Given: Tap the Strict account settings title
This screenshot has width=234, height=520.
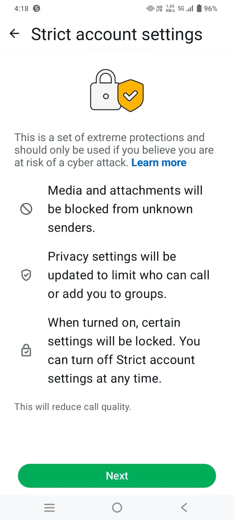Looking at the screenshot, I should point(117,34).
